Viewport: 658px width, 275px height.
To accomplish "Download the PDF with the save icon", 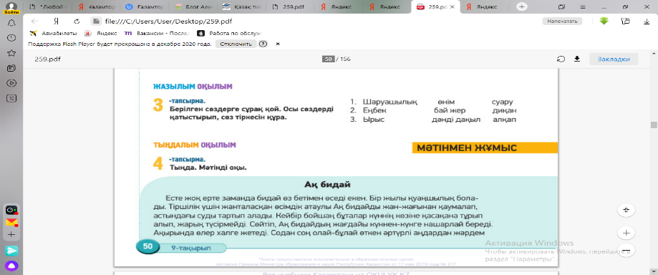I will click(x=577, y=59).
